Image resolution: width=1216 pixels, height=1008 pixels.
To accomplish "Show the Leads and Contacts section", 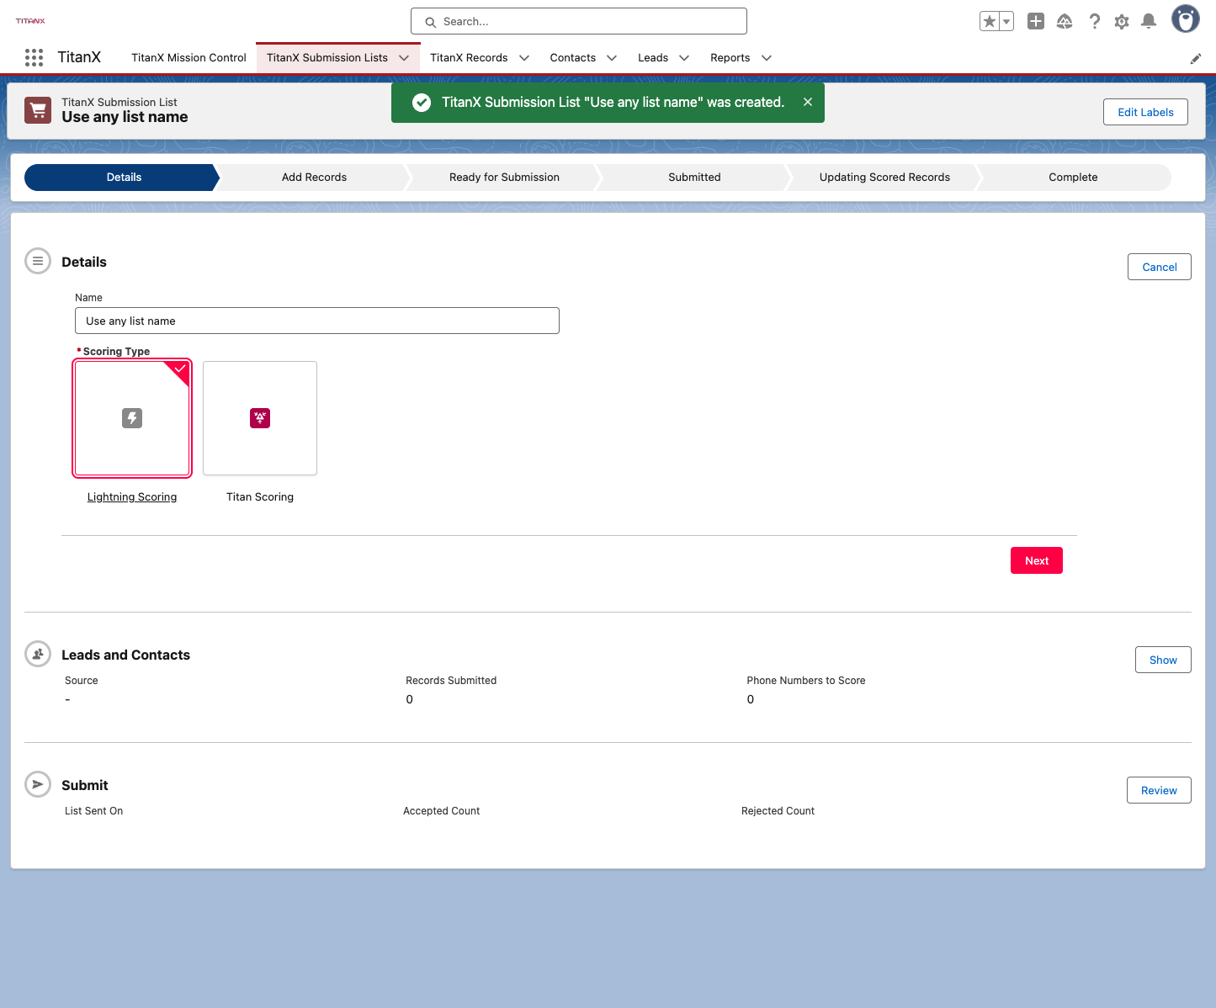I will (x=1163, y=660).
